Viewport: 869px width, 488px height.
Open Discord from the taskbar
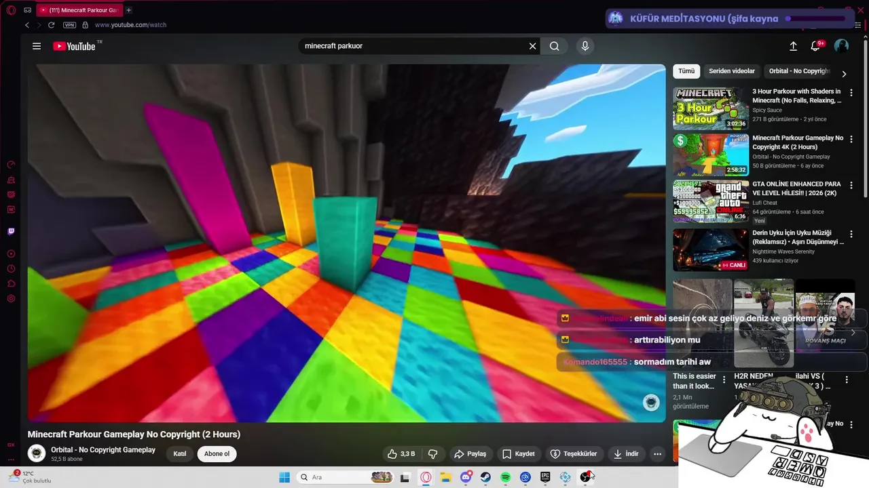coord(466,477)
